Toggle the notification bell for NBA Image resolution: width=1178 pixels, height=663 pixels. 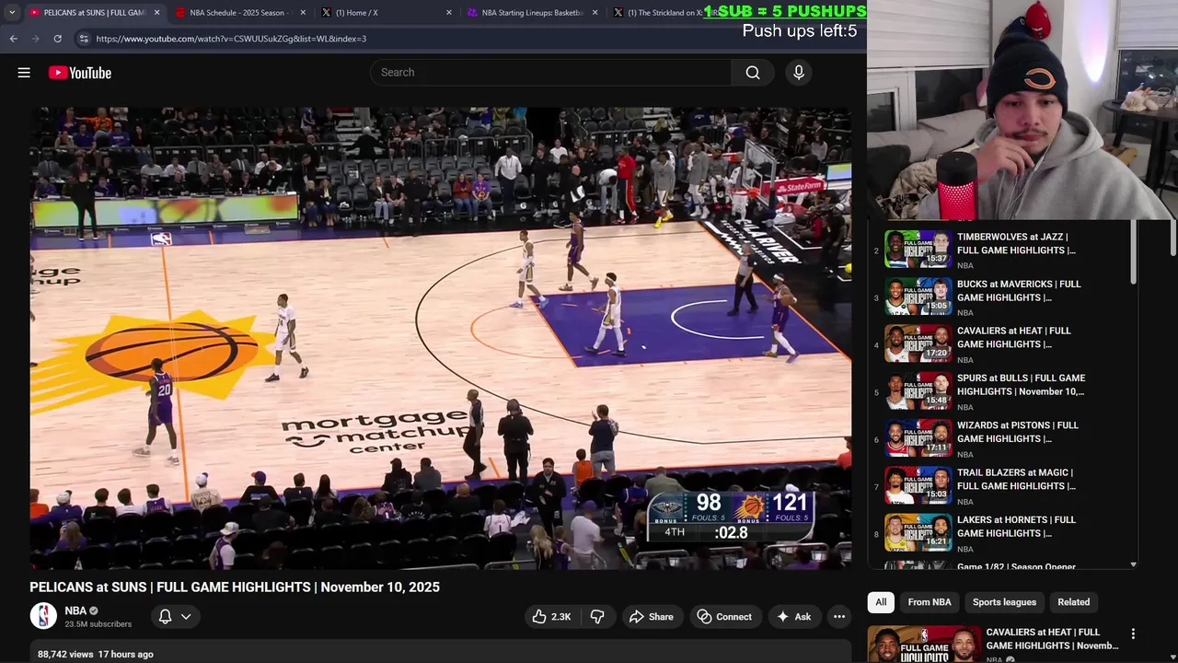166,617
